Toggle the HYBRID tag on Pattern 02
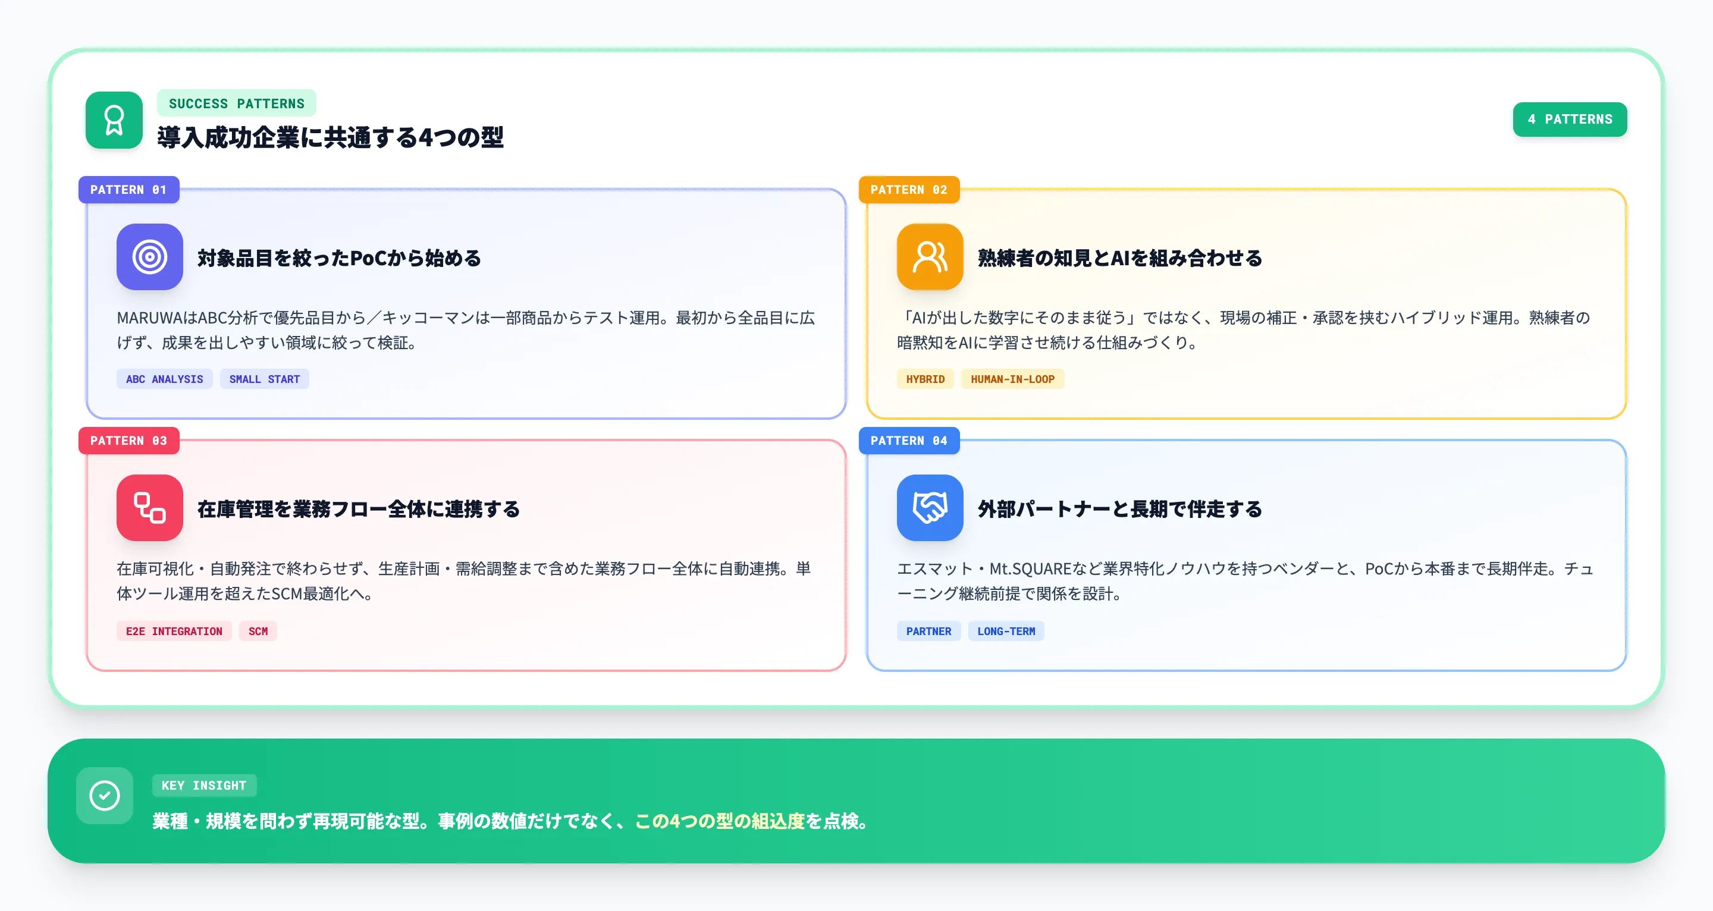Image resolution: width=1713 pixels, height=911 pixels. [925, 378]
